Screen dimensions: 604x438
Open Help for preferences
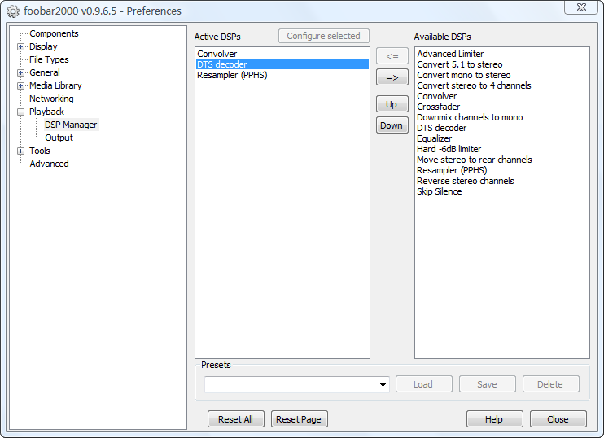click(x=495, y=419)
